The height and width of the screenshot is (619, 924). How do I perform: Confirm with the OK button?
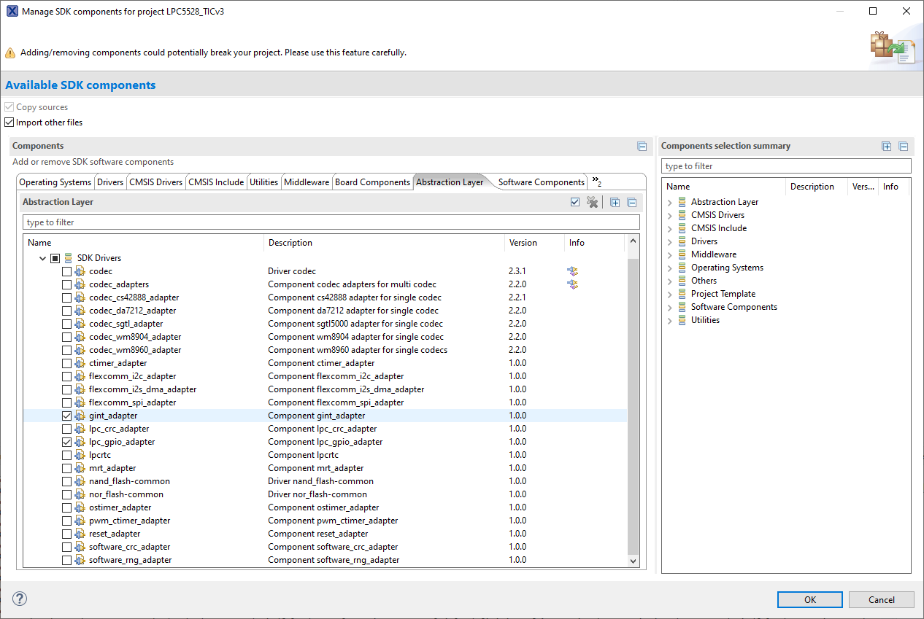[x=810, y=599]
